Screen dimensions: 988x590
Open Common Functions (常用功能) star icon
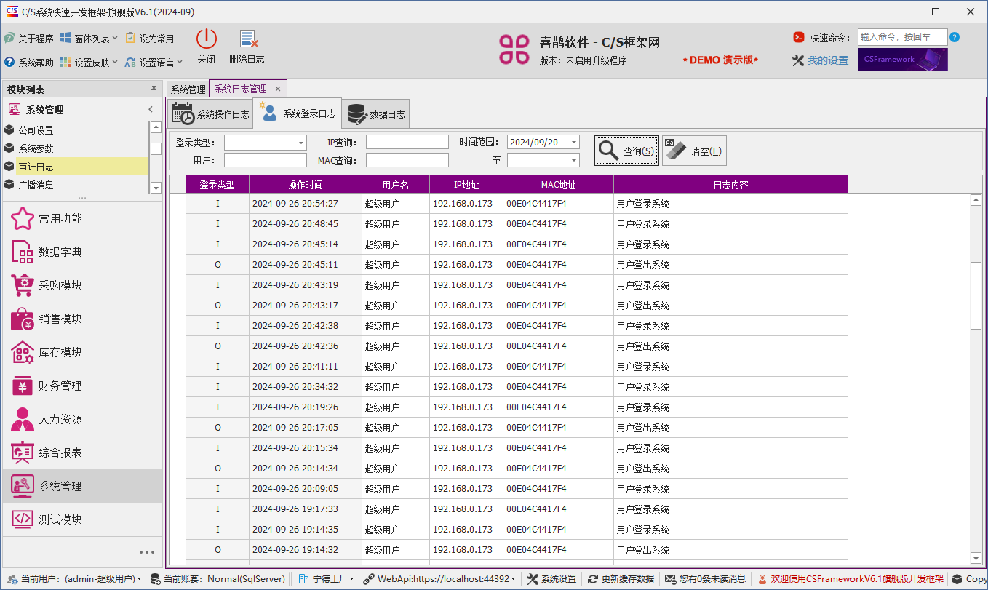tap(23, 218)
